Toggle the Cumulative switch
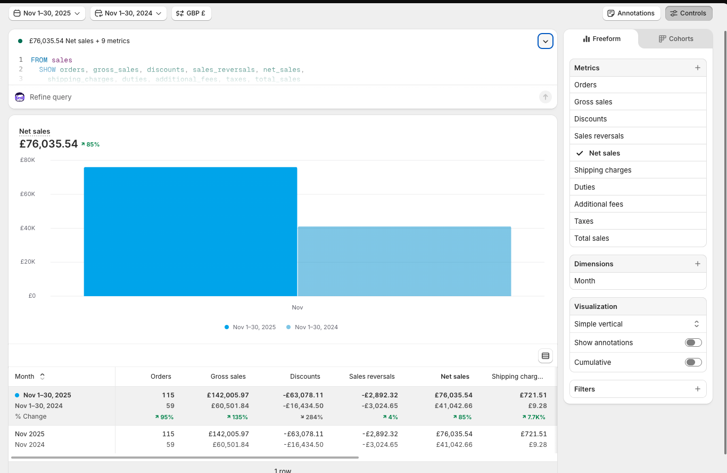This screenshot has height=473, width=727. point(693,362)
